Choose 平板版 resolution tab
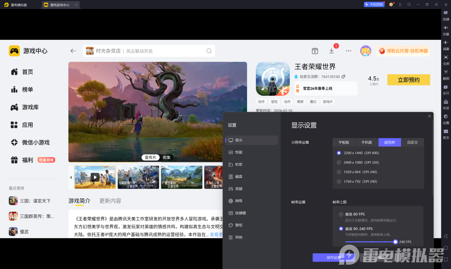 pos(344,142)
